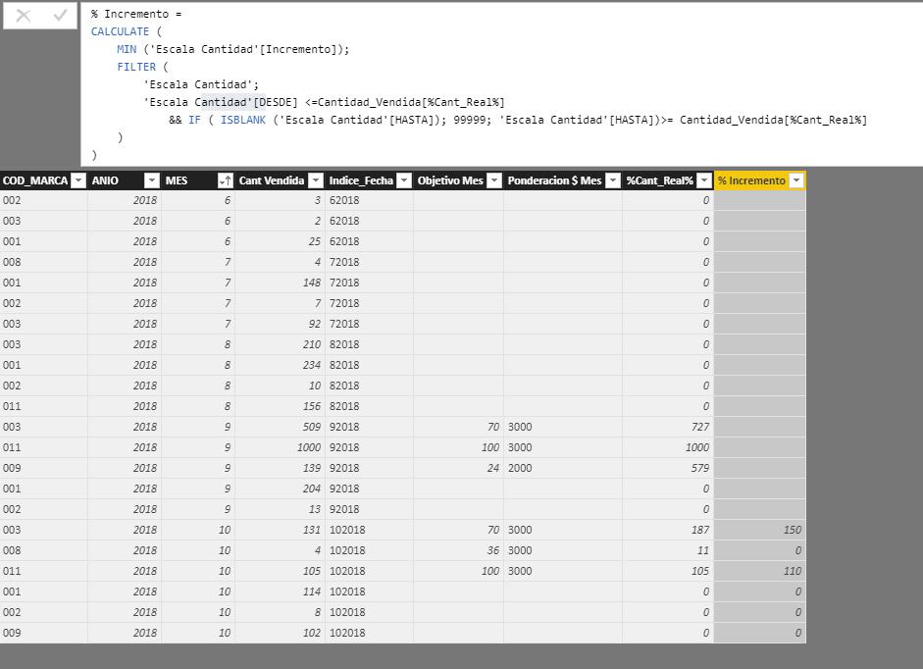
Task: Select the MES column header
Action: [x=177, y=180]
